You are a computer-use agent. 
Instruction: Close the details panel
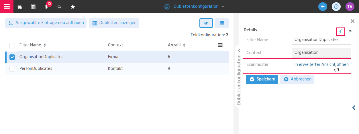coord(353,21)
